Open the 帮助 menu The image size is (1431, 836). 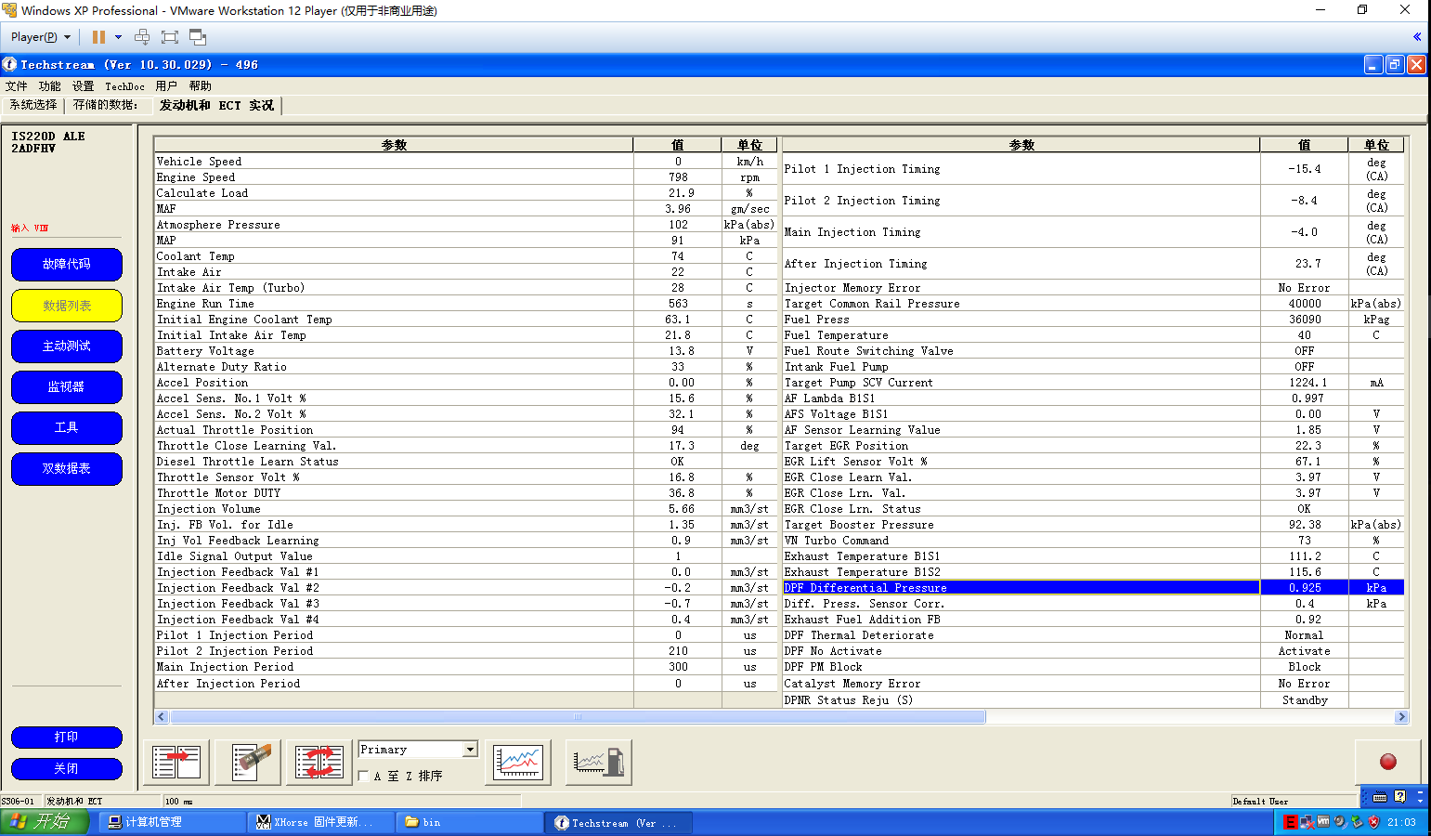tap(200, 85)
